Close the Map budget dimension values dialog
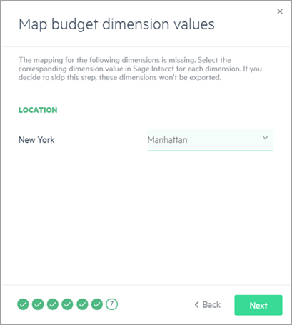292x325 pixels. (x=280, y=11)
